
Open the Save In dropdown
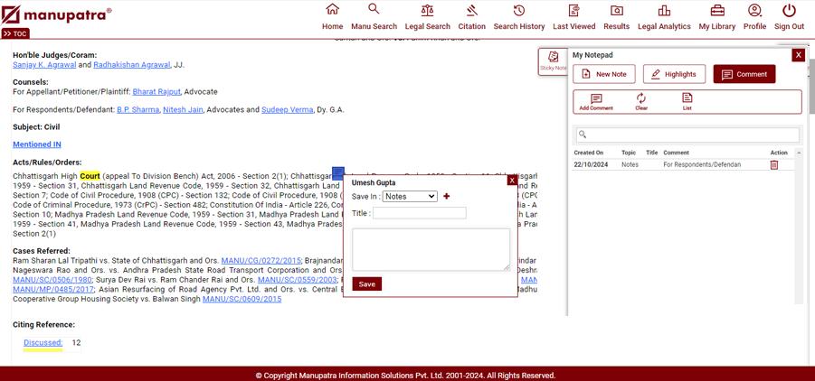pyautogui.click(x=410, y=196)
